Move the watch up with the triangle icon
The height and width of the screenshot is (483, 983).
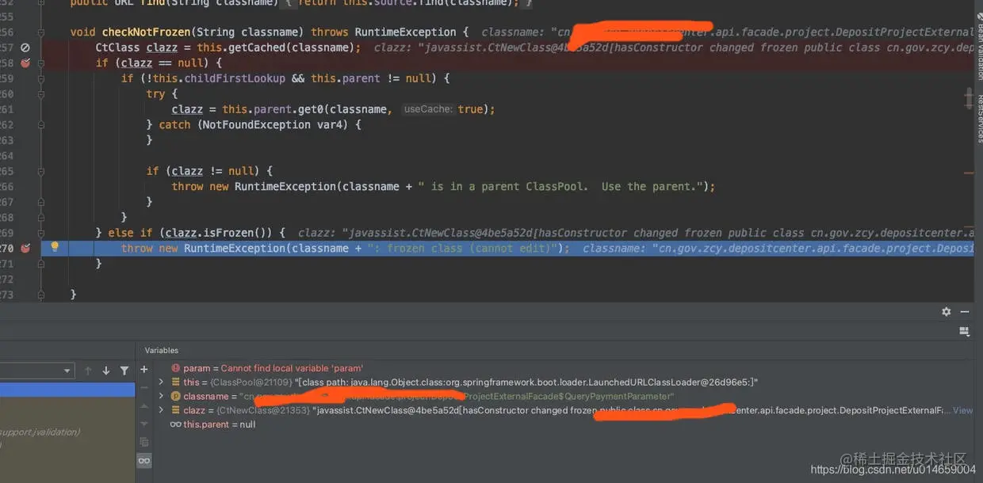pos(143,405)
